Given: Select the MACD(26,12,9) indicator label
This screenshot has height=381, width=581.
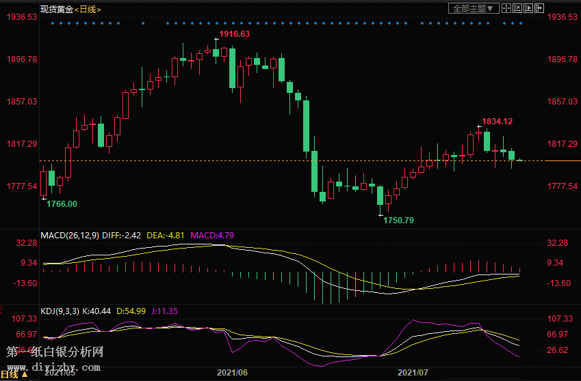Looking at the screenshot, I should pos(69,236).
